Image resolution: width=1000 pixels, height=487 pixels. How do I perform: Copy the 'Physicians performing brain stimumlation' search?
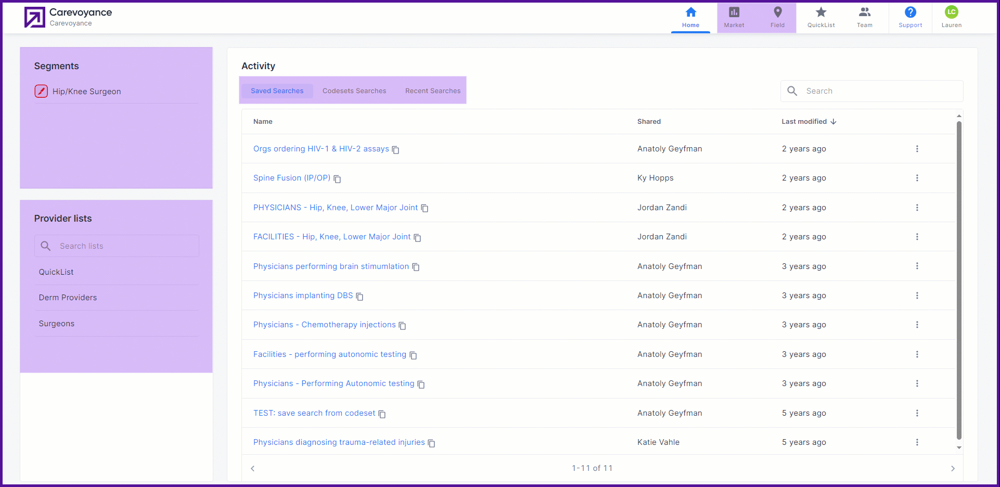coord(416,267)
